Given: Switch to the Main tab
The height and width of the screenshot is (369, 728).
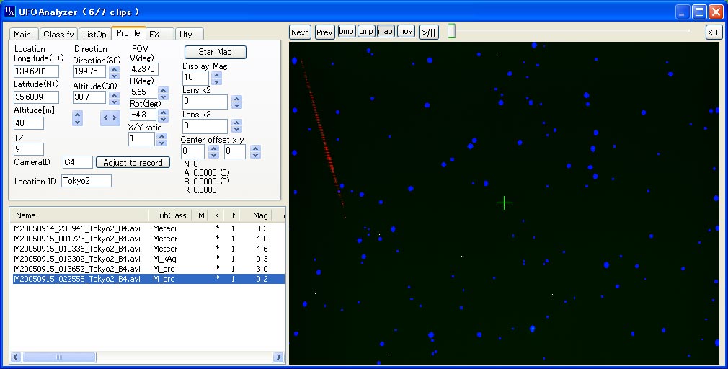Looking at the screenshot, I should (22, 34).
